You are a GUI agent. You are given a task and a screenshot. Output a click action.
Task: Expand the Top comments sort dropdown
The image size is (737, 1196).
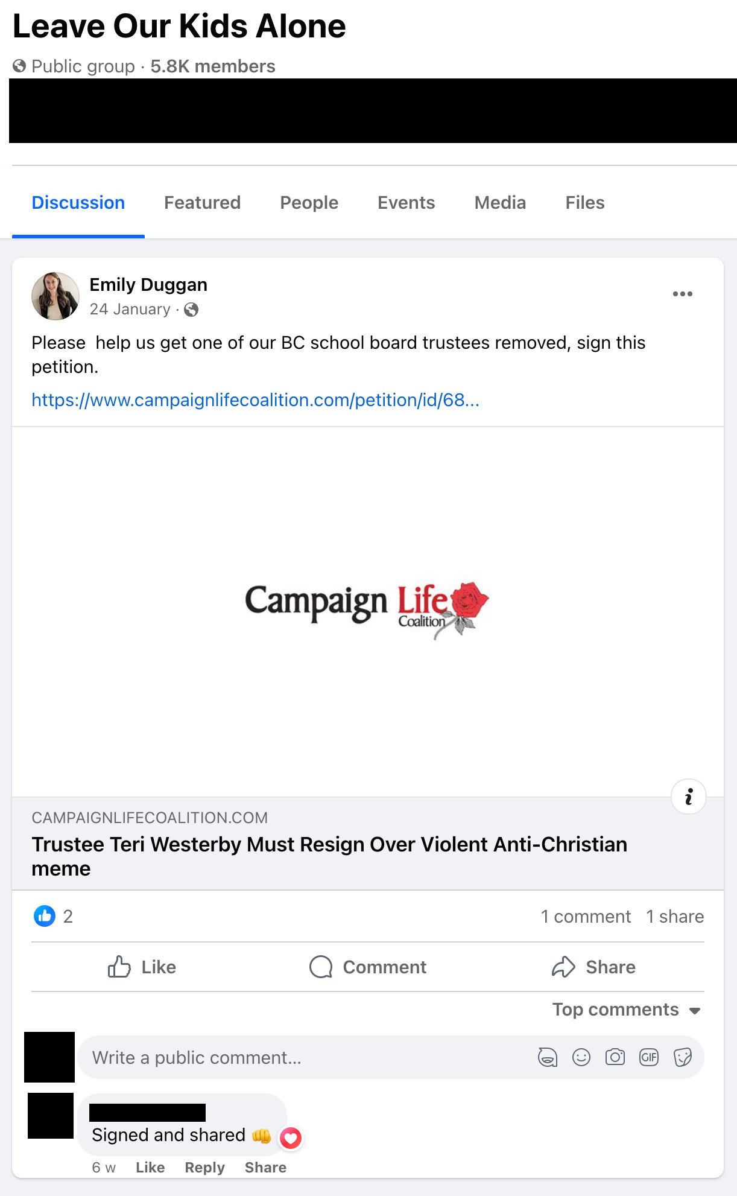(x=627, y=1010)
